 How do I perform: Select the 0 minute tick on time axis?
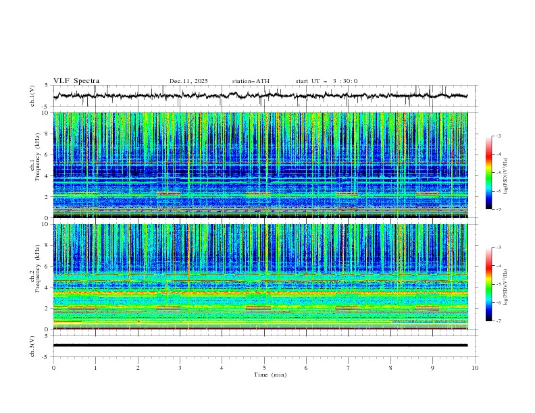(x=53, y=368)
